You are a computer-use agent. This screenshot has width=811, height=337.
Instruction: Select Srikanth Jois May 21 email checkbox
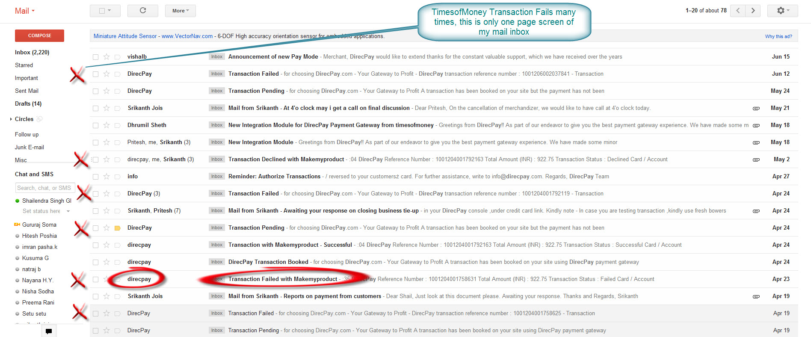click(x=95, y=108)
